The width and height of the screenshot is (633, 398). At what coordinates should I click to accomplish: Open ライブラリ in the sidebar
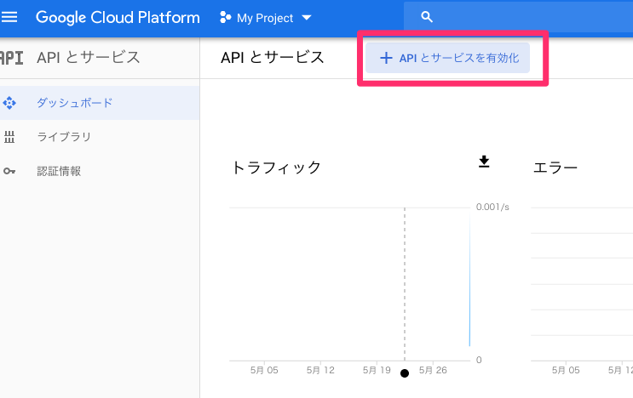pyautogui.click(x=100, y=137)
